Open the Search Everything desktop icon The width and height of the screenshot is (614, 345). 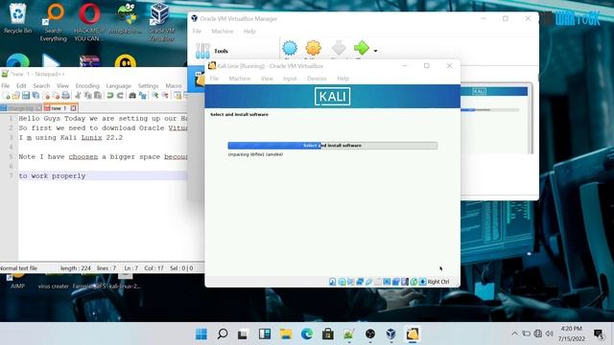click(x=54, y=21)
